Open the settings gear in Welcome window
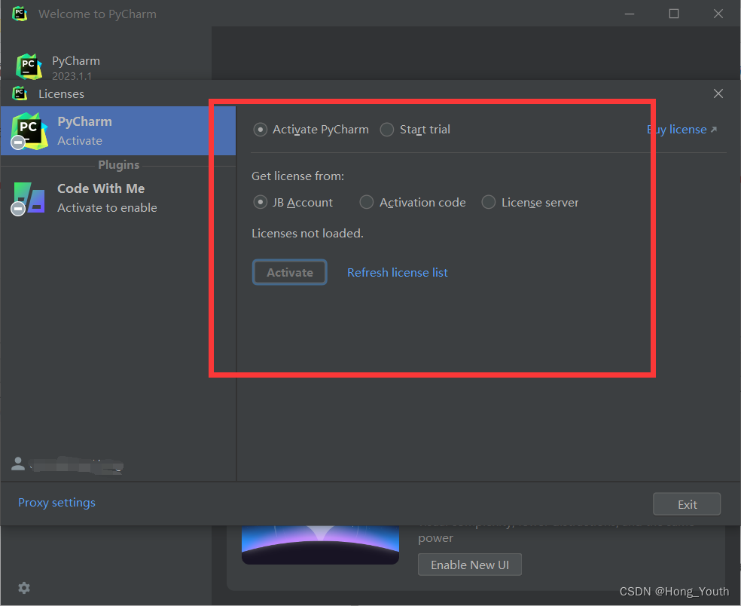The height and width of the screenshot is (606, 741). coord(24,588)
